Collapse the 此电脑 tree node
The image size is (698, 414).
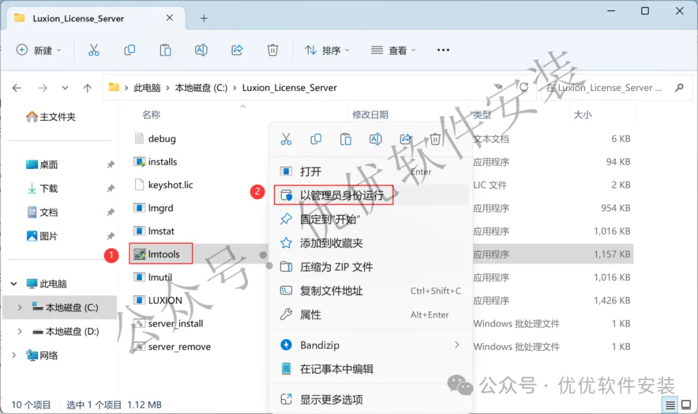tap(14, 284)
